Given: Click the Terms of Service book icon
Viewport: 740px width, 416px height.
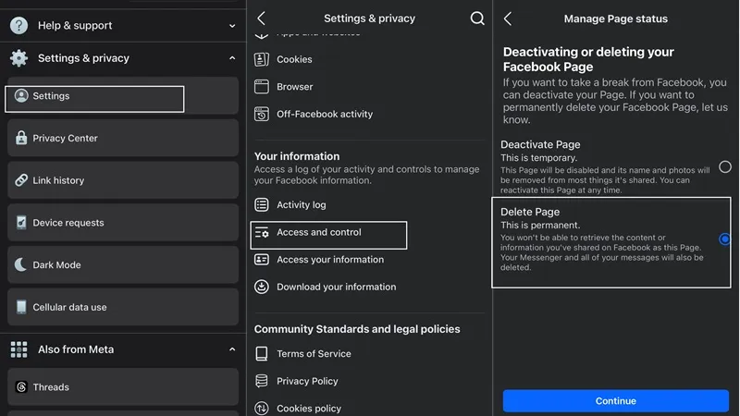Looking at the screenshot, I should point(262,354).
